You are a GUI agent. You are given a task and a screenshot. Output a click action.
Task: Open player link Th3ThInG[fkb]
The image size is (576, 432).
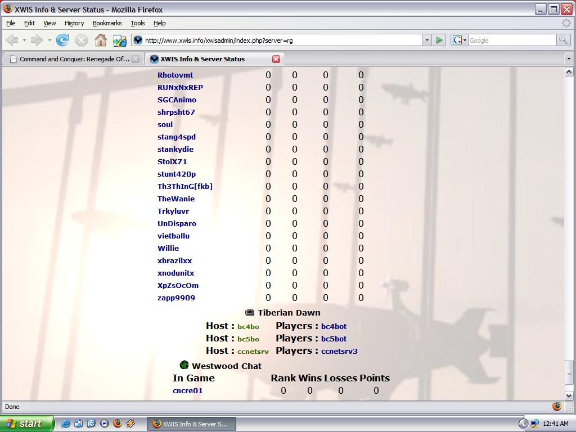[185, 186]
